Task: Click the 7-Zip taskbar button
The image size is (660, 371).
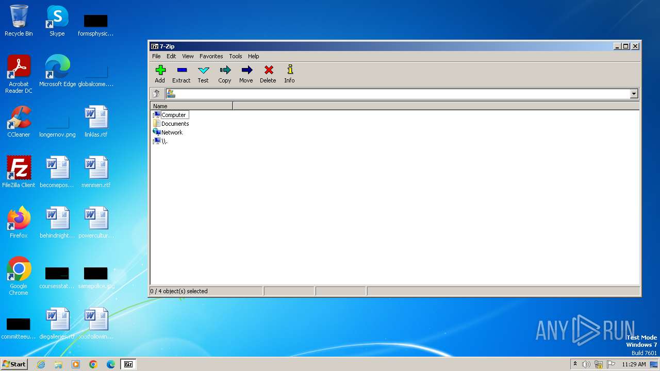Action: coord(128,364)
